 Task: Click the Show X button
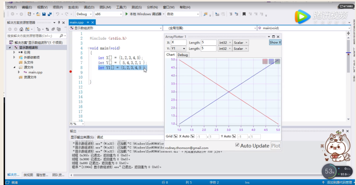pos(275,42)
